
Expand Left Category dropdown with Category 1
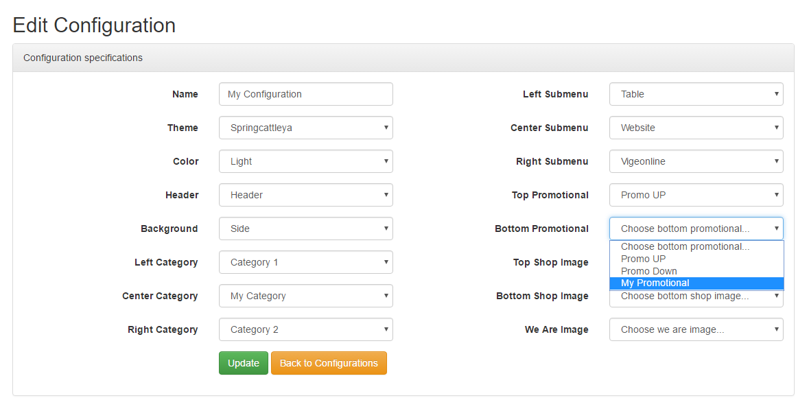pos(306,262)
